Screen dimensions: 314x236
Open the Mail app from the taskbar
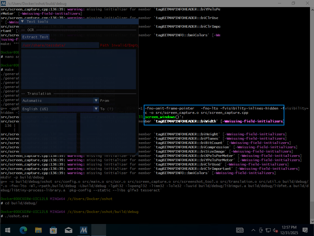coord(68,230)
